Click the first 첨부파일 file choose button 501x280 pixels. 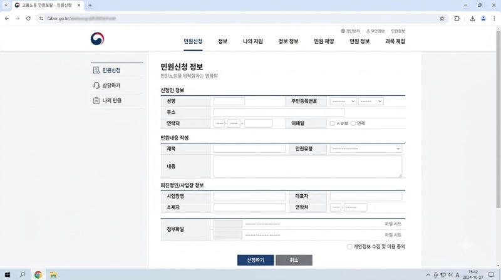228,224
